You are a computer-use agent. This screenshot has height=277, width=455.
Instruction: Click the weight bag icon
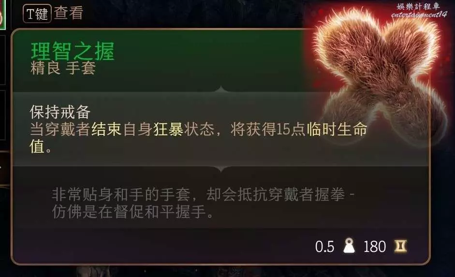coord(349,246)
